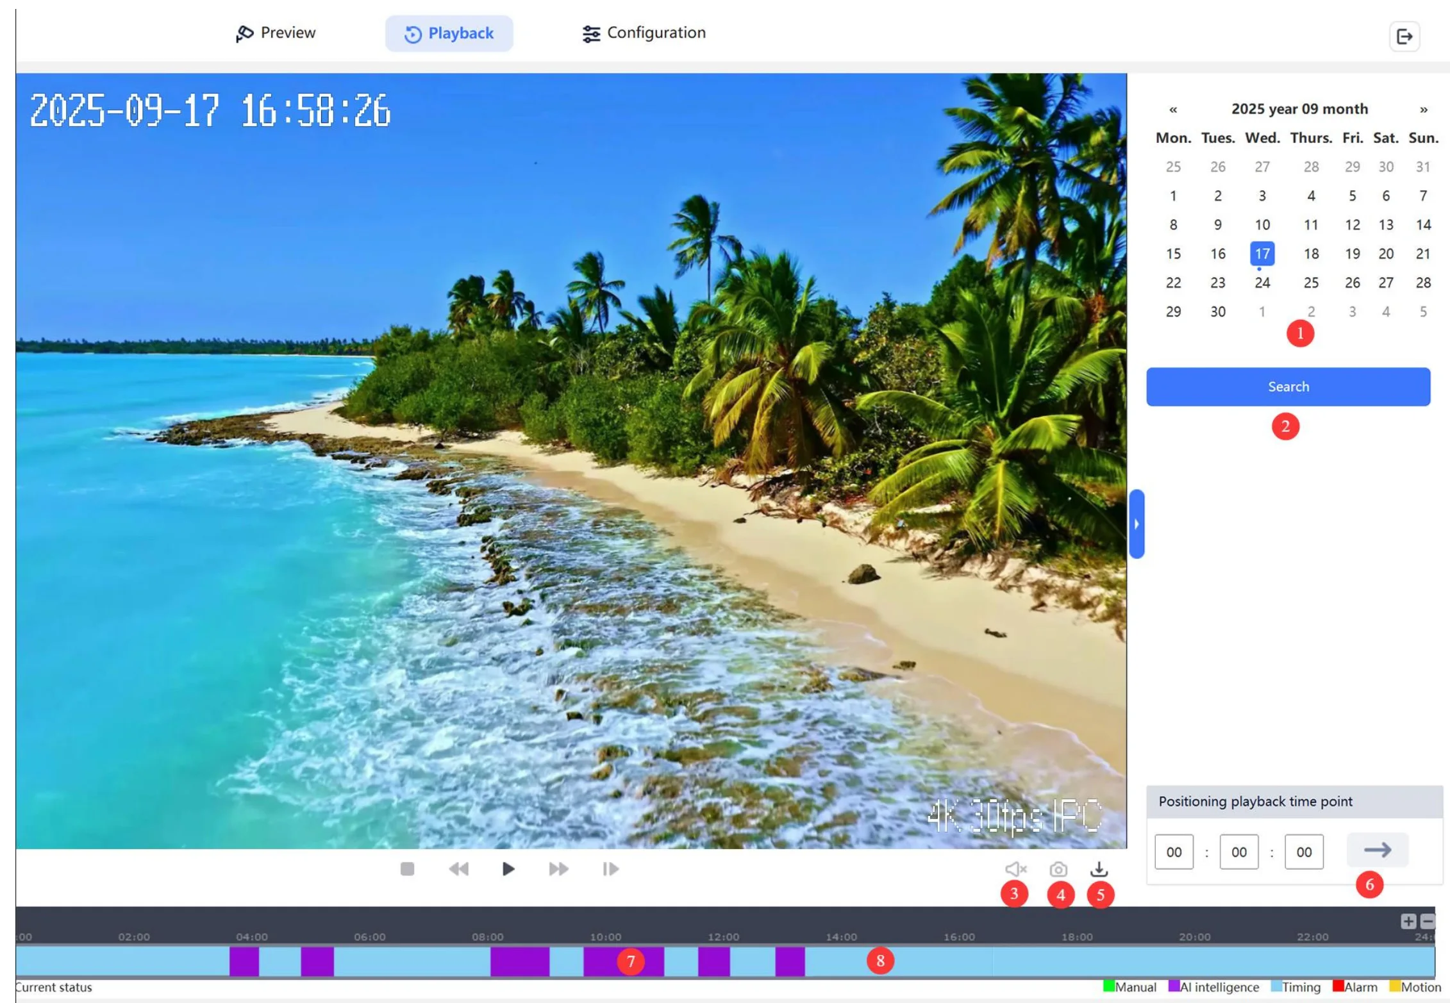Zoom out timeline with minus icon
Viewport: 1450px width, 1003px height.
[1427, 921]
